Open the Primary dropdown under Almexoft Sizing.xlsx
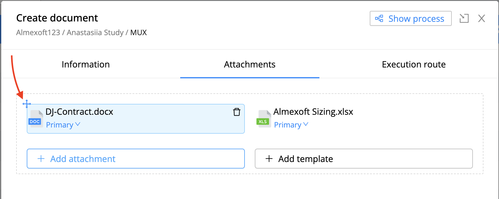 coord(291,125)
